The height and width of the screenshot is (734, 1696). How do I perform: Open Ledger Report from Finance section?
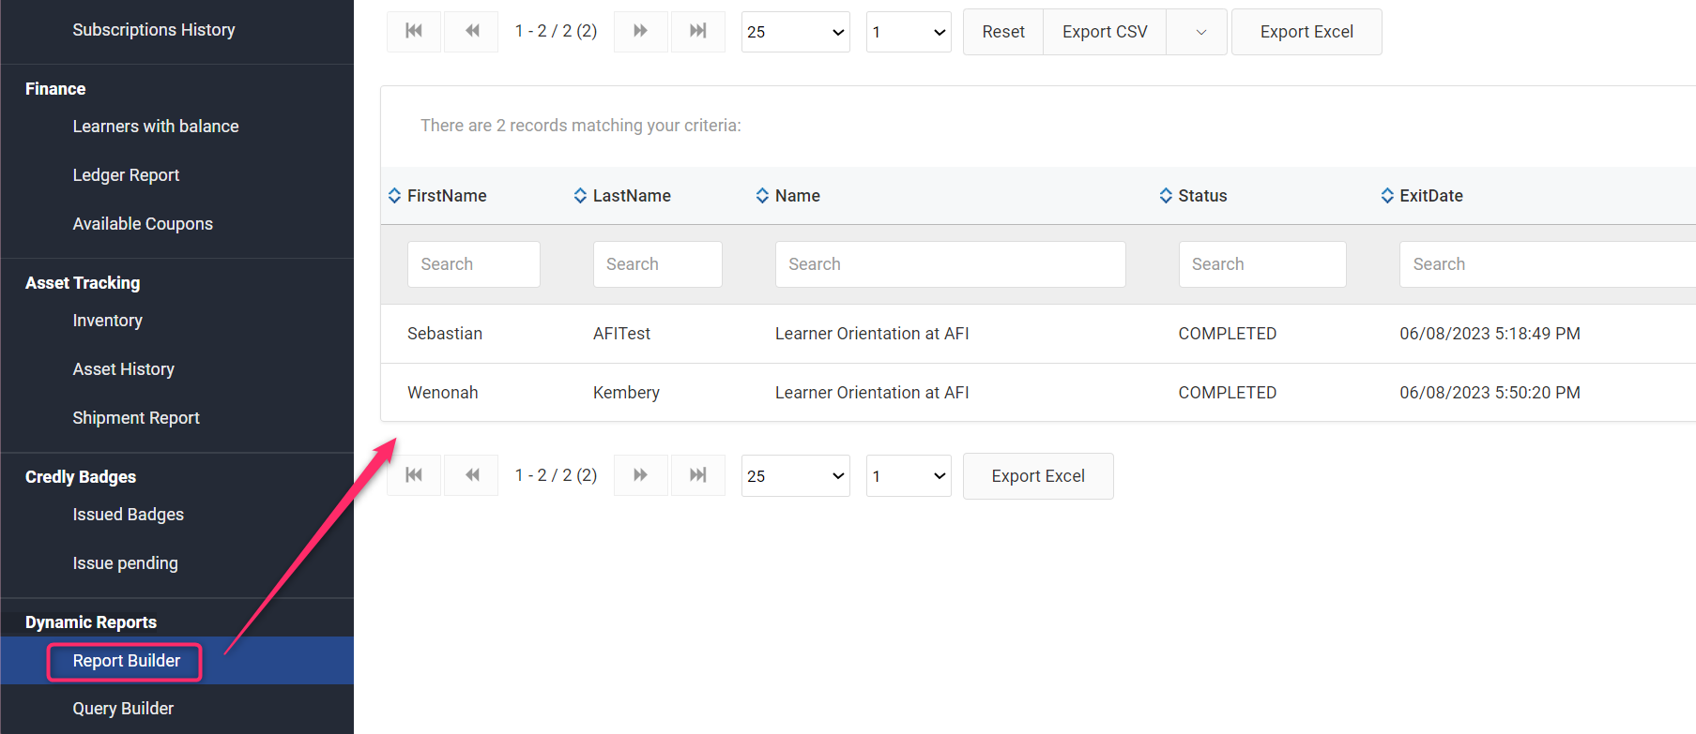point(126,175)
